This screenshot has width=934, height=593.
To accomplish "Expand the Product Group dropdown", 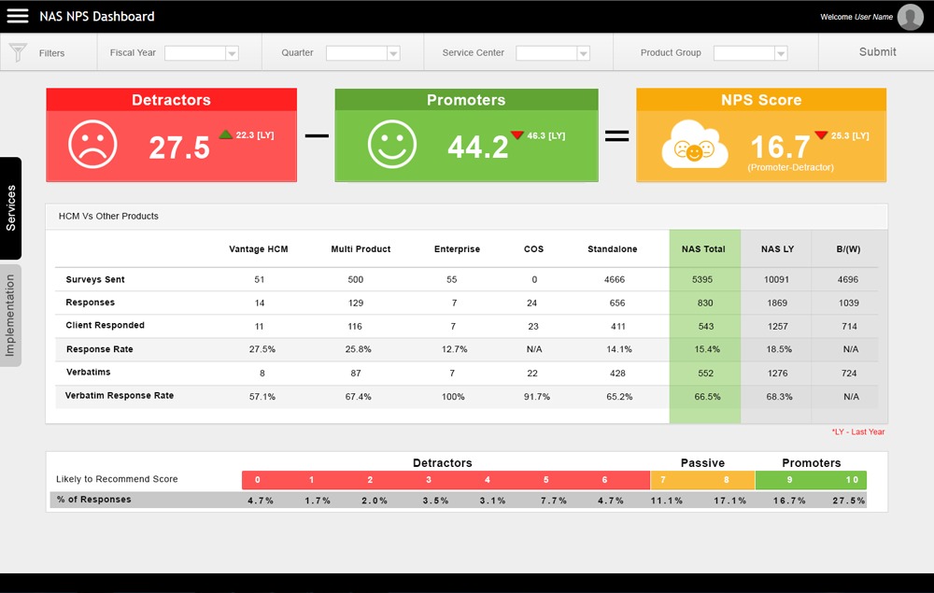I will (x=750, y=53).
